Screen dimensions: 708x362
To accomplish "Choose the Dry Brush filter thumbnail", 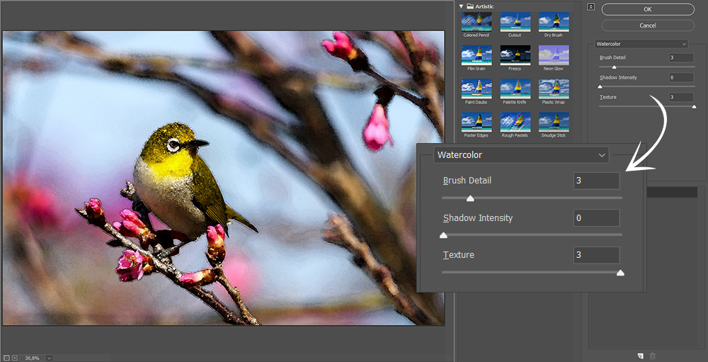I will click(x=554, y=22).
